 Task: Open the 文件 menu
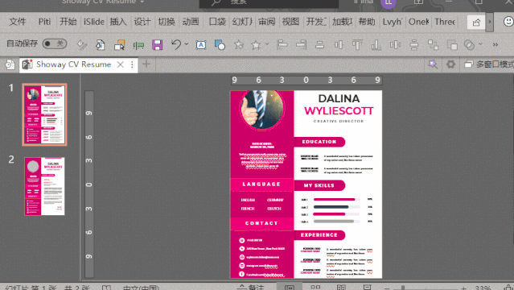18,22
